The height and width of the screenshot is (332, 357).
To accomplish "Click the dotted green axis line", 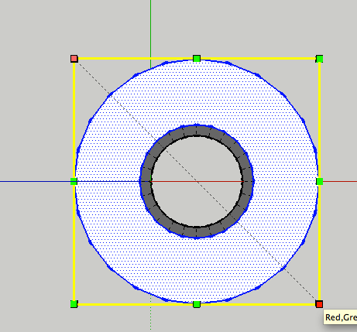I will pos(151,318).
